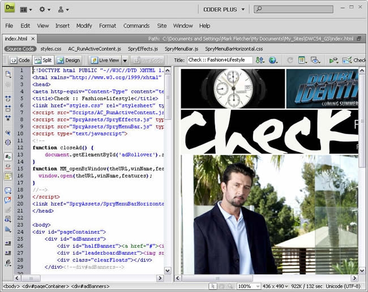368x292 pixels.
Task: Open AC_RunActiveContent.js related file
Action: (95, 49)
